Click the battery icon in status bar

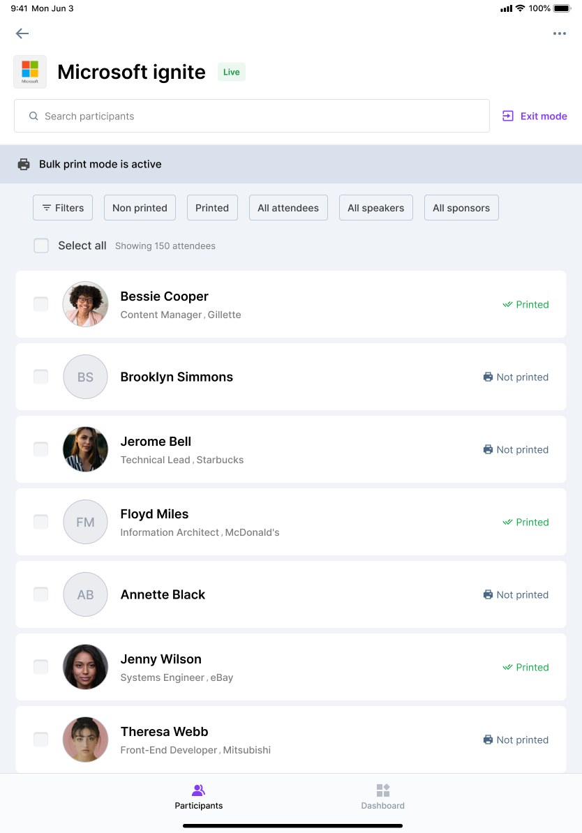[x=562, y=8]
